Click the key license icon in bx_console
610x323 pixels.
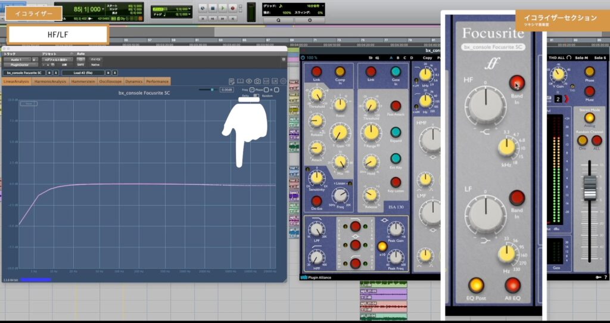coord(599,277)
